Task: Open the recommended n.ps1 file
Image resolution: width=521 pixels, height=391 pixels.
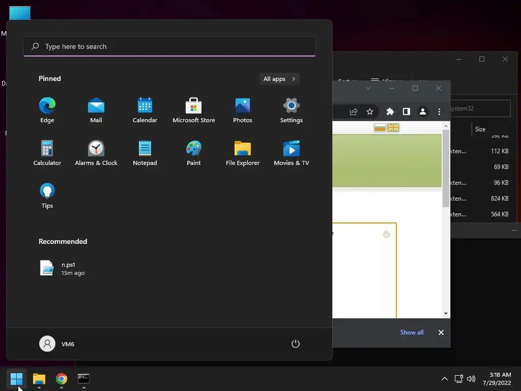Action: pos(63,268)
